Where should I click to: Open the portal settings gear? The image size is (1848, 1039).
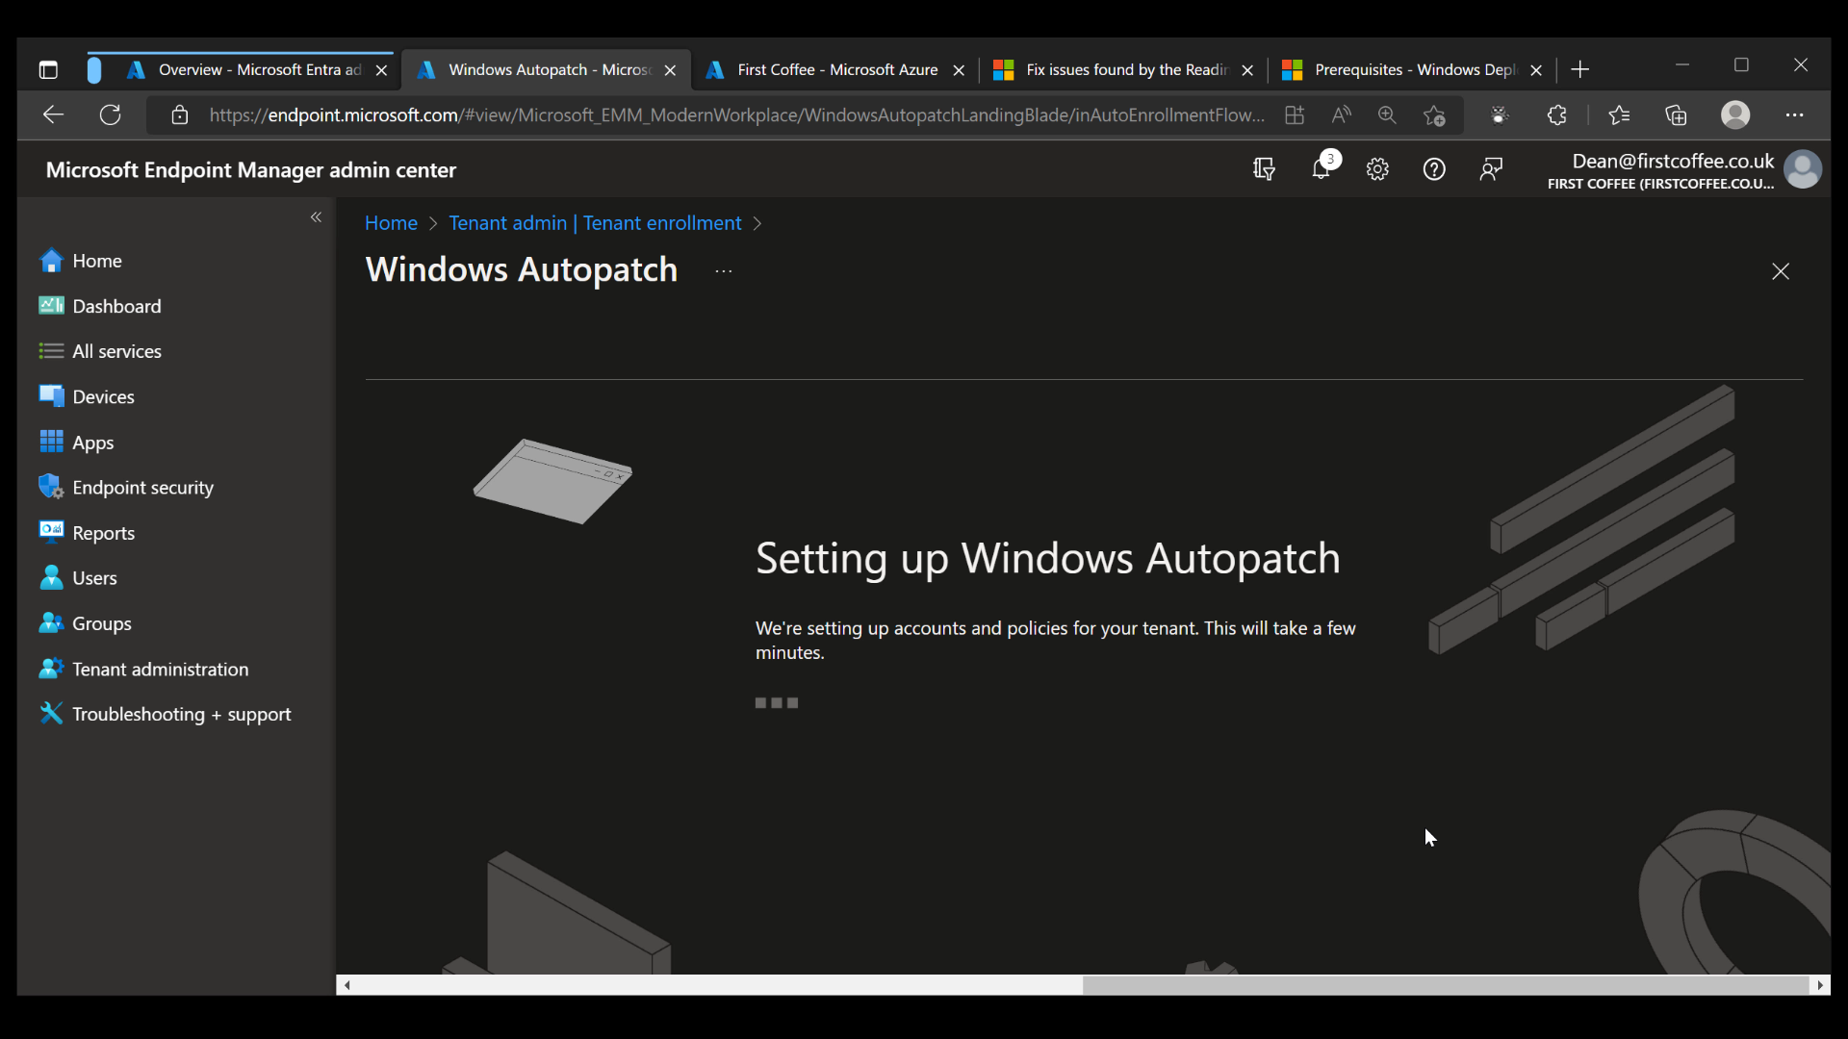pyautogui.click(x=1377, y=168)
